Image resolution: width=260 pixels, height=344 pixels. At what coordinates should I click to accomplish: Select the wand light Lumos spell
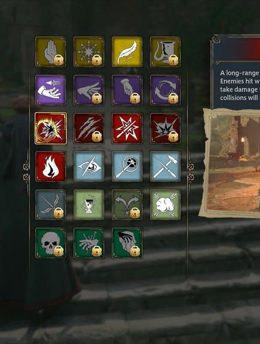127,166
